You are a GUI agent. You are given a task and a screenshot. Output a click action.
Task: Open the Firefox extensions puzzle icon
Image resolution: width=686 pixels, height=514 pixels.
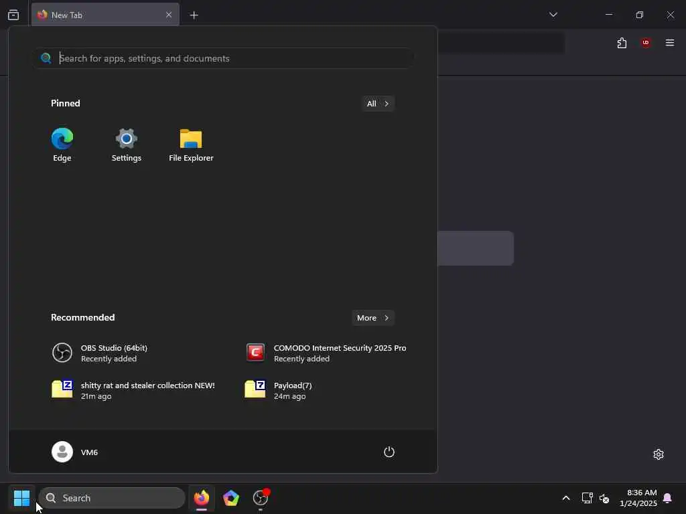(622, 43)
